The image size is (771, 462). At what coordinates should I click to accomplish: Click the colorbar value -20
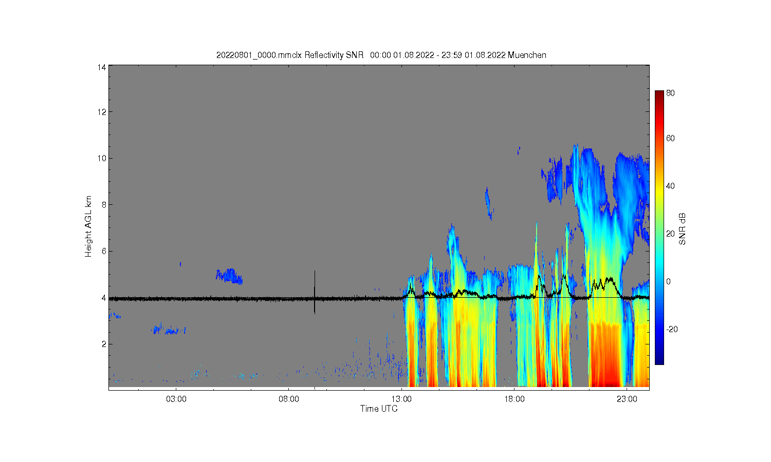coord(671,329)
